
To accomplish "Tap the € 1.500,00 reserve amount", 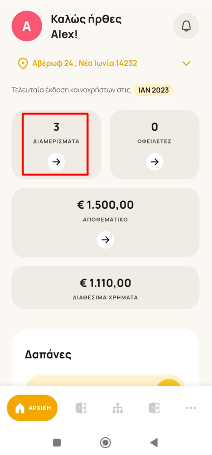I will click(106, 205).
